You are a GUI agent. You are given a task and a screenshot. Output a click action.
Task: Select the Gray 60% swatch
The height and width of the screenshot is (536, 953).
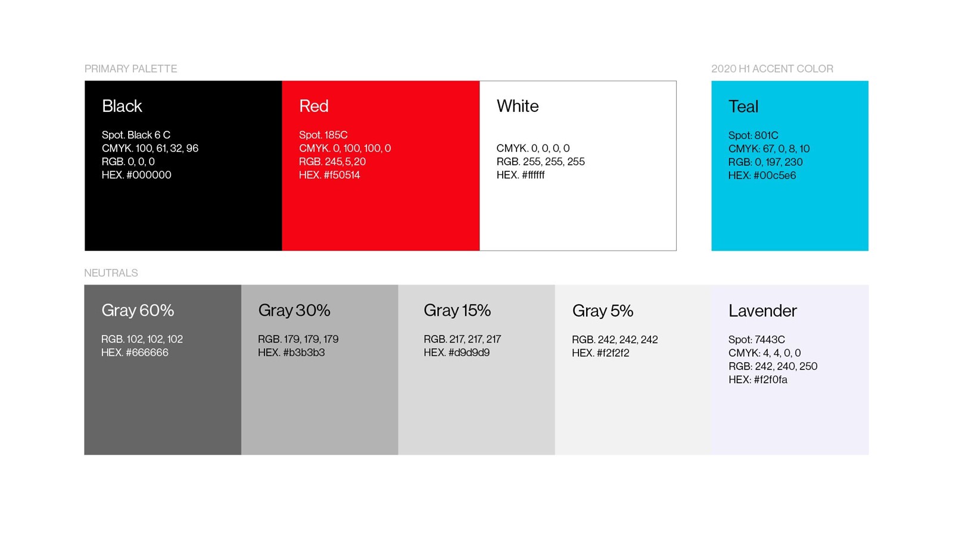(x=163, y=369)
